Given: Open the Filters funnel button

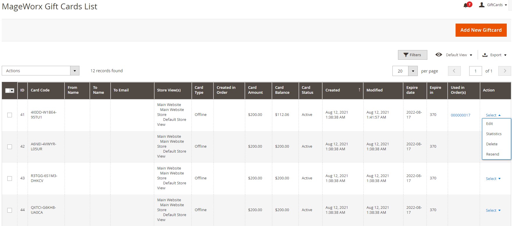Looking at the screenshot, I should coord(412,55).
